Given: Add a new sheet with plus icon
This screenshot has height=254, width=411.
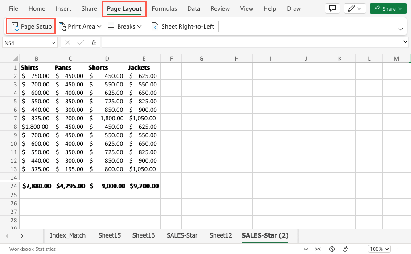Looking at the screenshot, I should (x=306, y=236).
